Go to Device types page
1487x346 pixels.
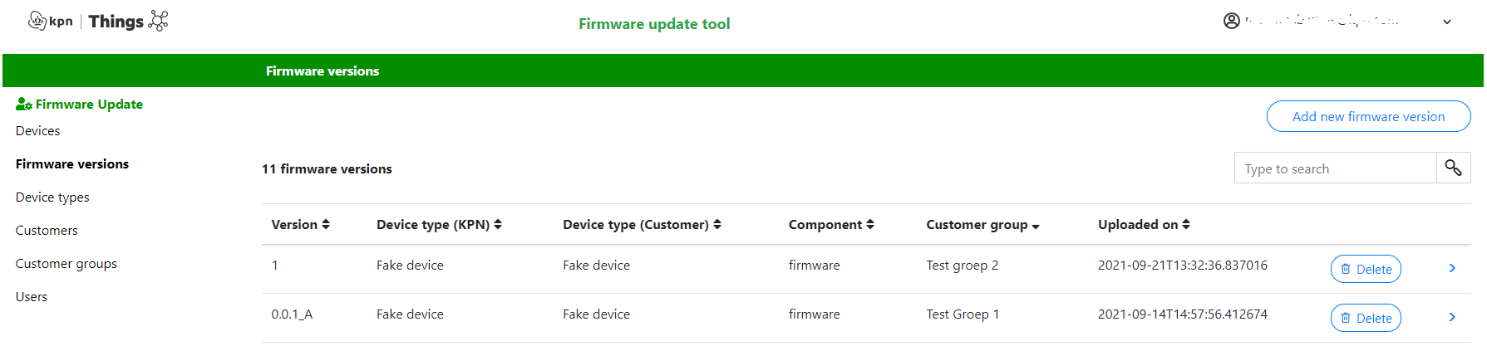pos(52,197)
